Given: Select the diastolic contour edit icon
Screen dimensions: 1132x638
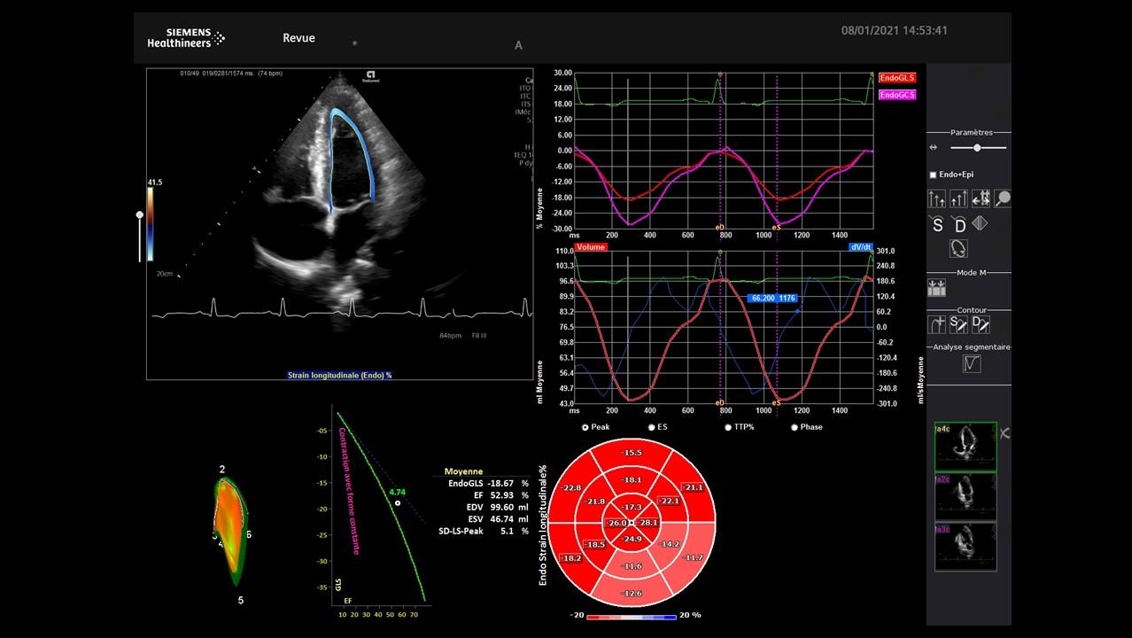Looking at the screenshot, I should [x=981, y=324].
